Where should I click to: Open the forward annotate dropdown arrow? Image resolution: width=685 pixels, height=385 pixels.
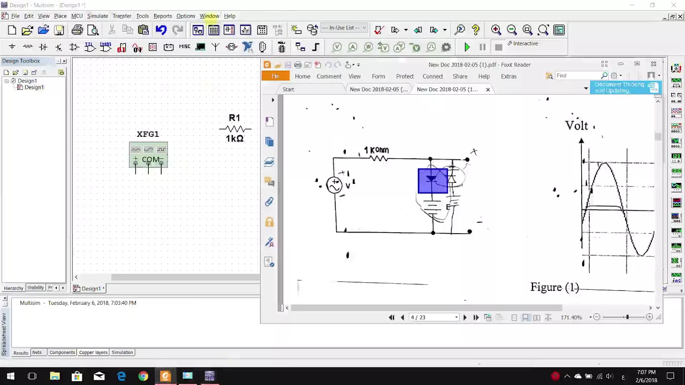tap(445, 30)
